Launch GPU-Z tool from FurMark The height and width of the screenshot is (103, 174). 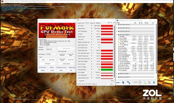click(43, 60)
